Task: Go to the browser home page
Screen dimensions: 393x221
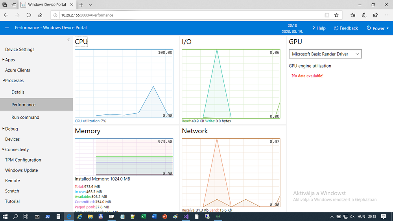Action: coord(40,15)
